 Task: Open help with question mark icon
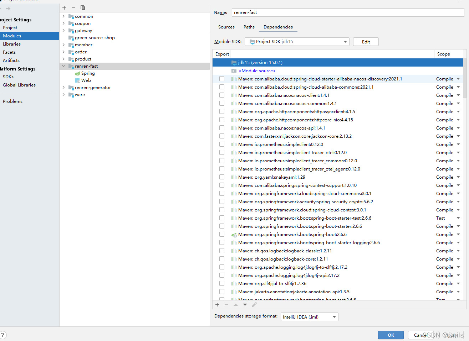point(2,335)
